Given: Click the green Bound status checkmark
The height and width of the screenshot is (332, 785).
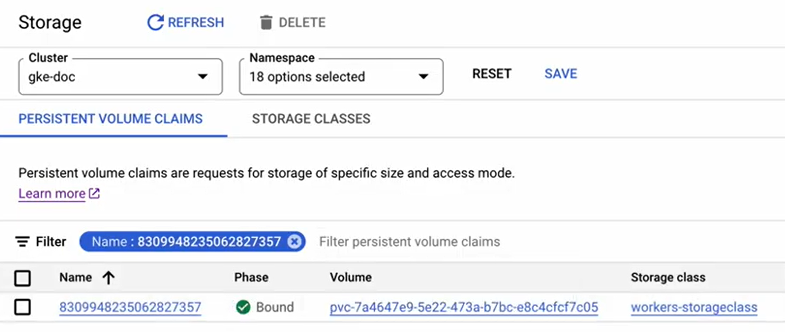Looking at the screenshot, I should tap(243, 307).
